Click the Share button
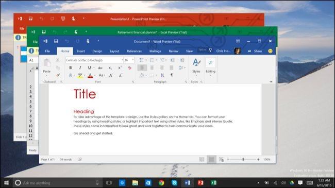Image resolution: width=335 pixels, height=188 pixels. coord(255,51)
